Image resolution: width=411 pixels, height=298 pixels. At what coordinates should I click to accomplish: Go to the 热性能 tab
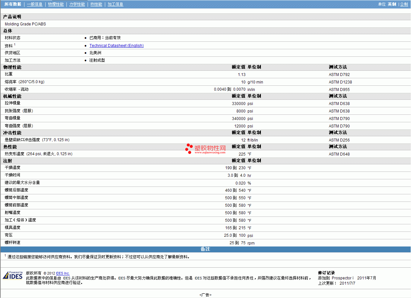(96, 4)
